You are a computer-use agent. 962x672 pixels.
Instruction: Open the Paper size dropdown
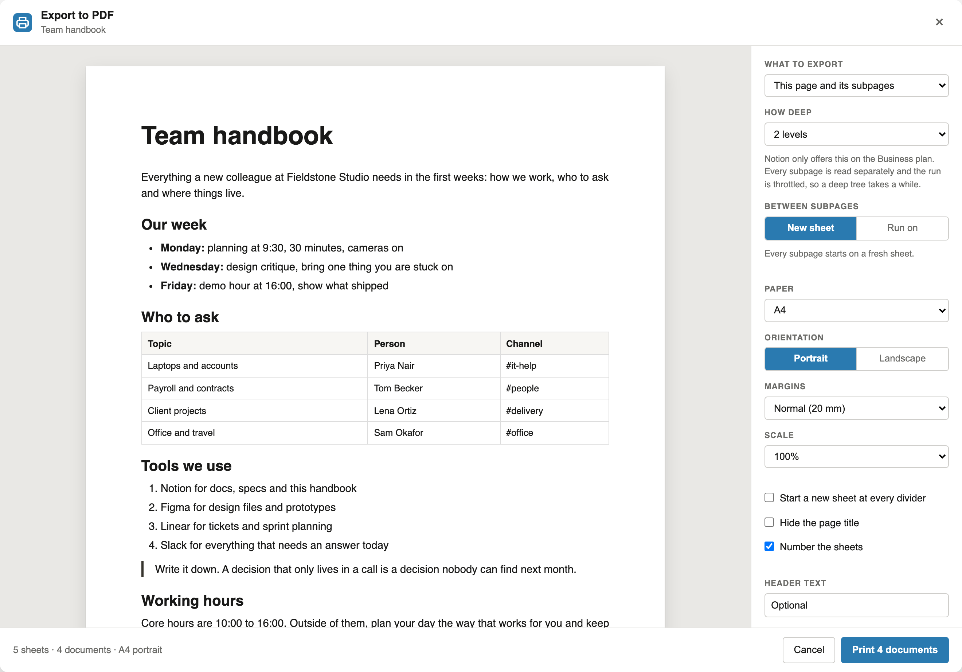click(856, 310)
